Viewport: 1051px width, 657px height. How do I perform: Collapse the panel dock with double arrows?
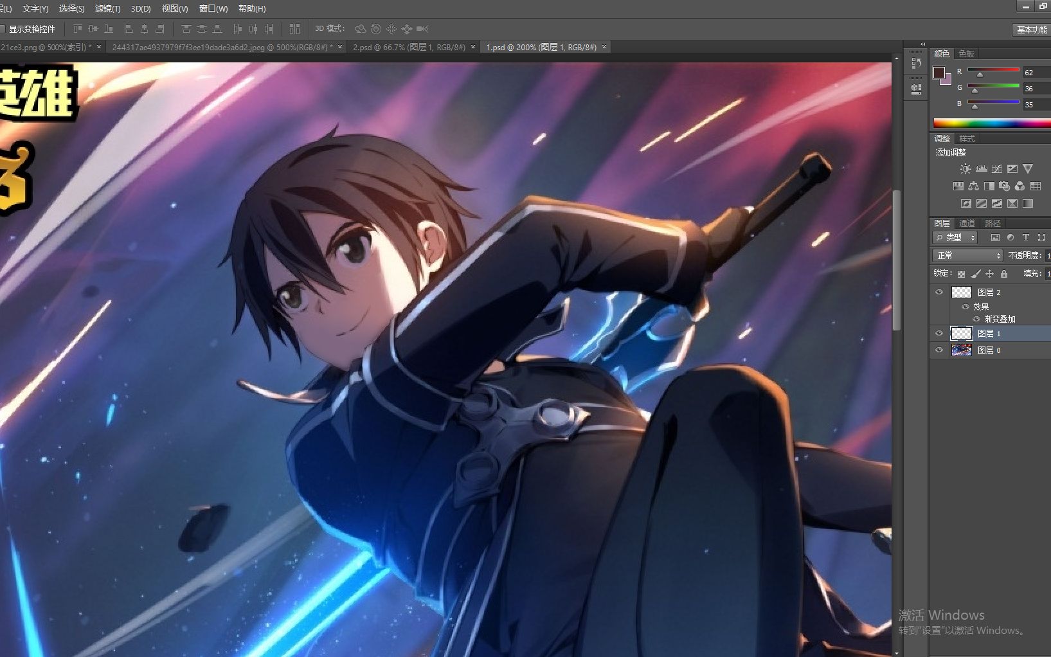[x=923, y=44]
